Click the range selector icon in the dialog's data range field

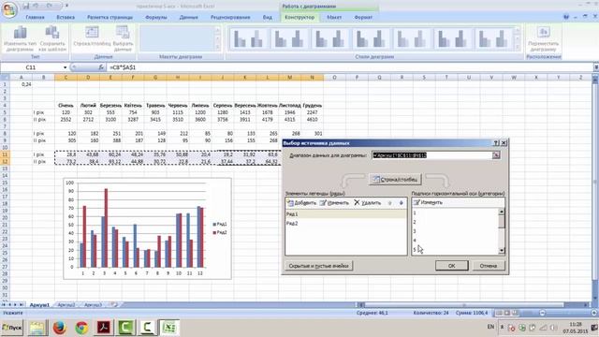pos(496,155)
